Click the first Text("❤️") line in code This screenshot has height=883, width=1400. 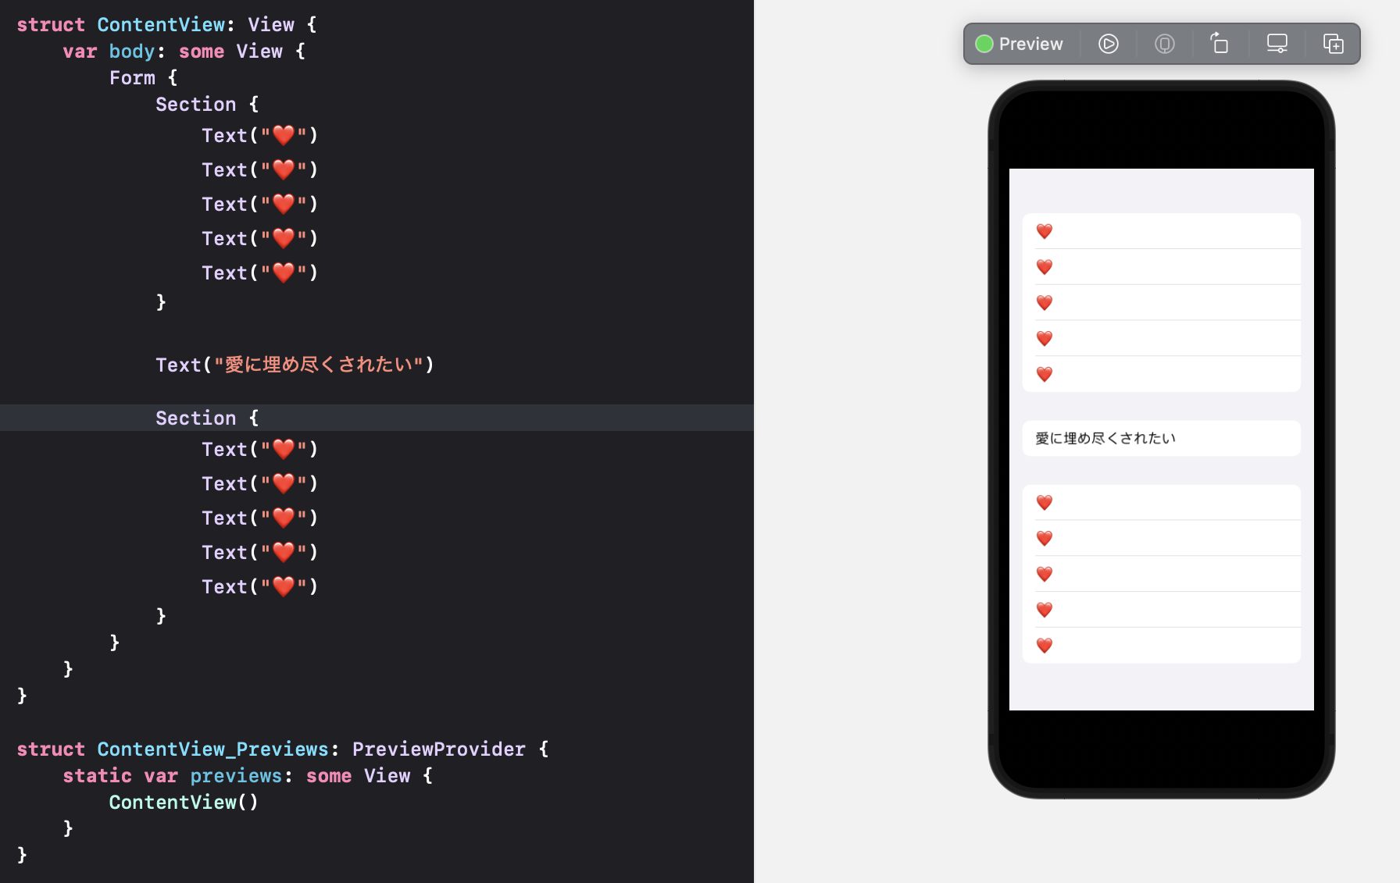259,135
